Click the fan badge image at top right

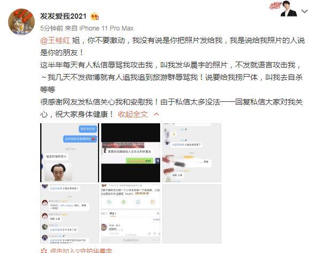(283, 8)
